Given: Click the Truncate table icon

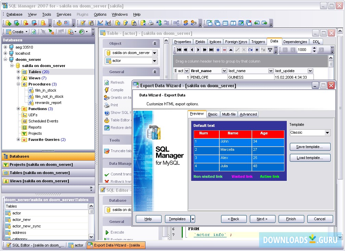Looking at the screenshot, I should click(x=107, y=151).
